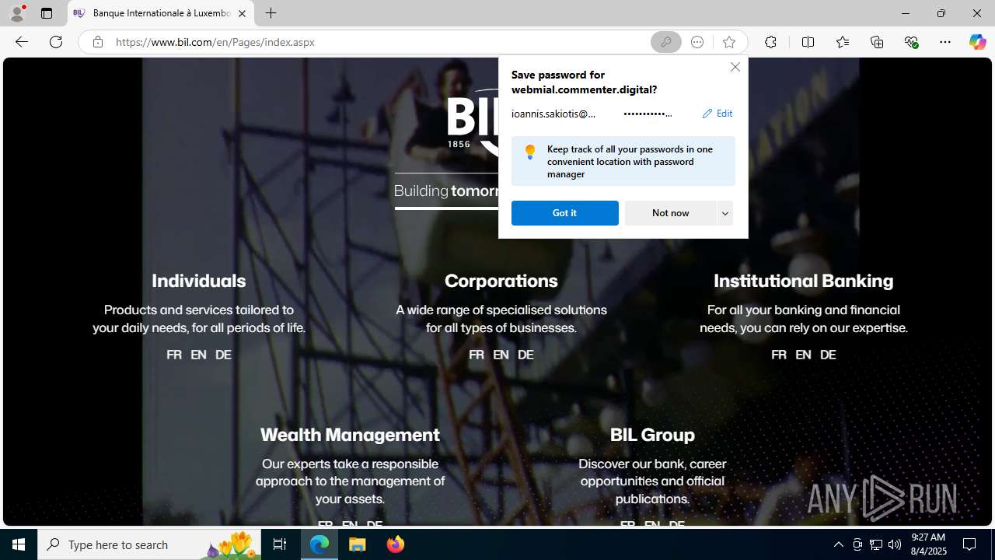Open the Collections icon
This screenshot has height=560, width=995.
[x=877, y=42]
